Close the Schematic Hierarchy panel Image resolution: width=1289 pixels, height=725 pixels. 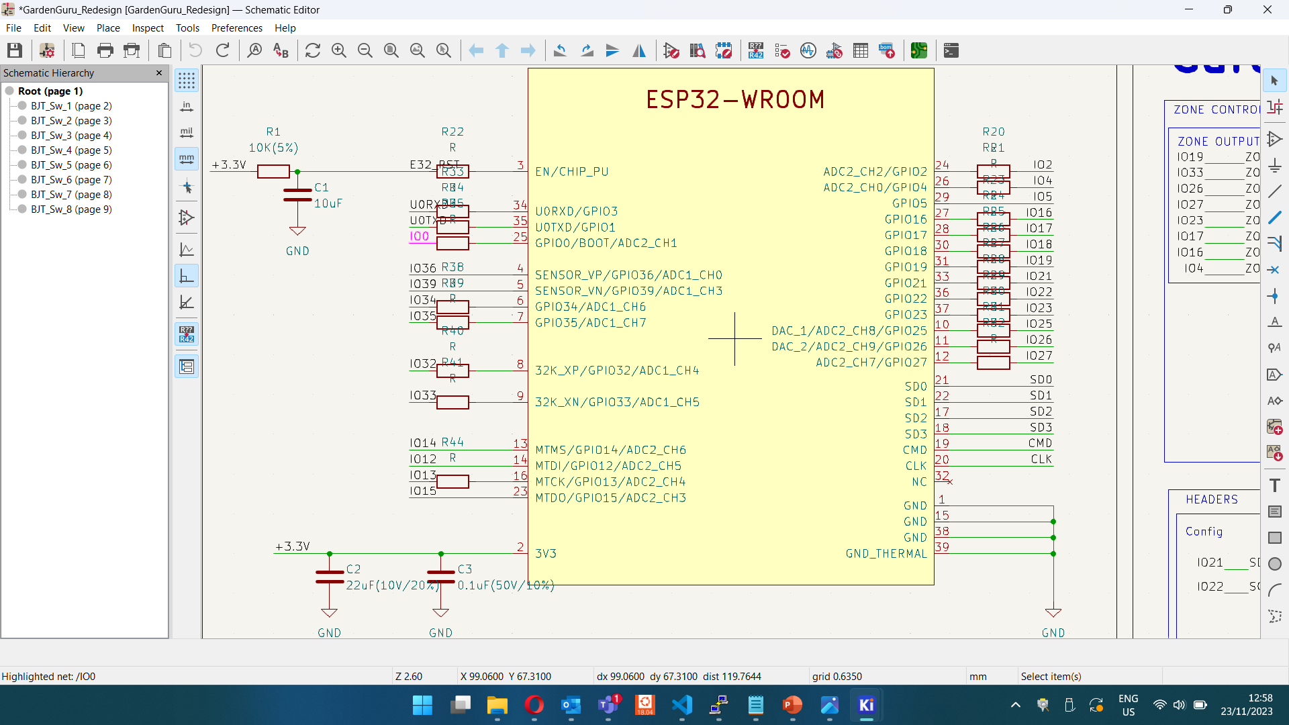pyautogui.click(x=159, y=72)
